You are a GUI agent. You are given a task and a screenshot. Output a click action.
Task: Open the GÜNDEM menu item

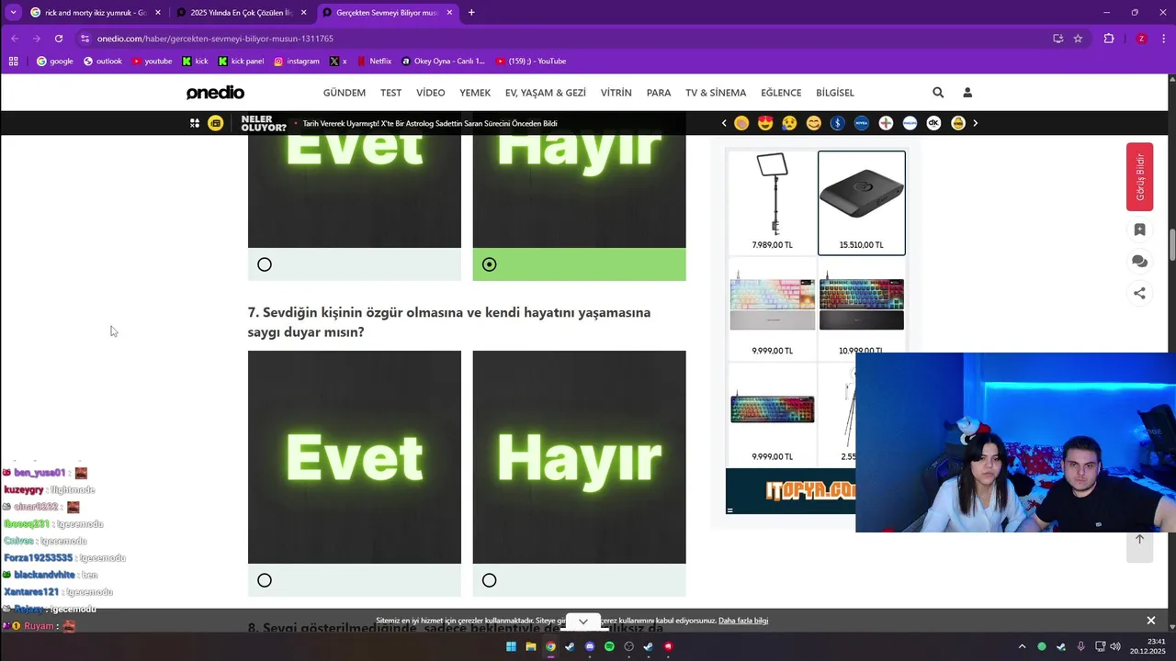pyautogui.click(x=345, y=93)
